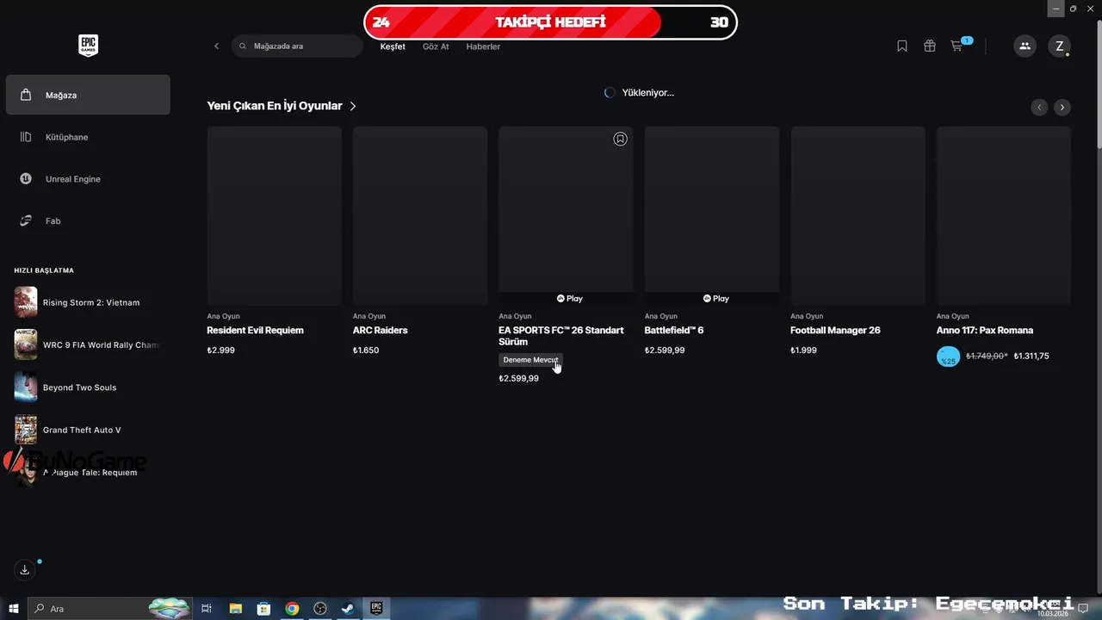Click the EA Play badge on Battlefield 6
This screenshot has width=1102, height=620.
(715, 299)
